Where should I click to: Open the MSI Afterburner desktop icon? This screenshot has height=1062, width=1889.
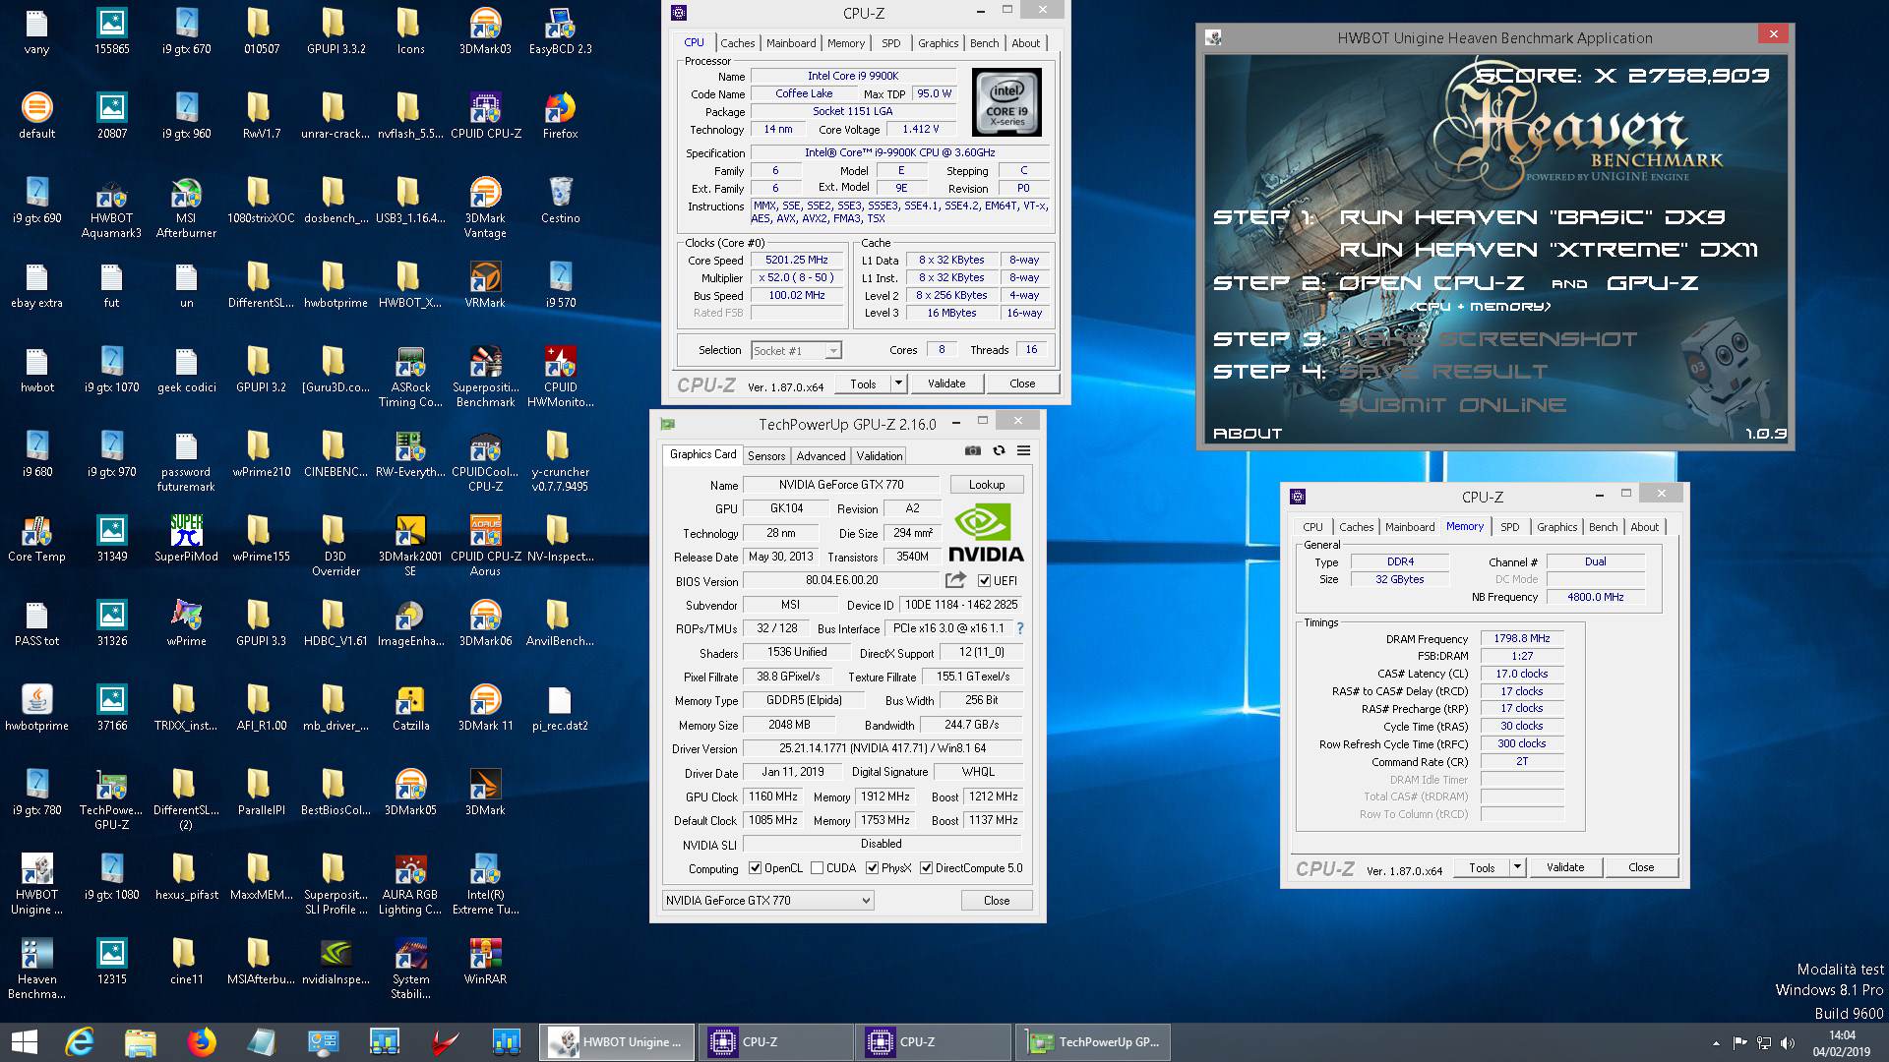[x=186, y=207]
